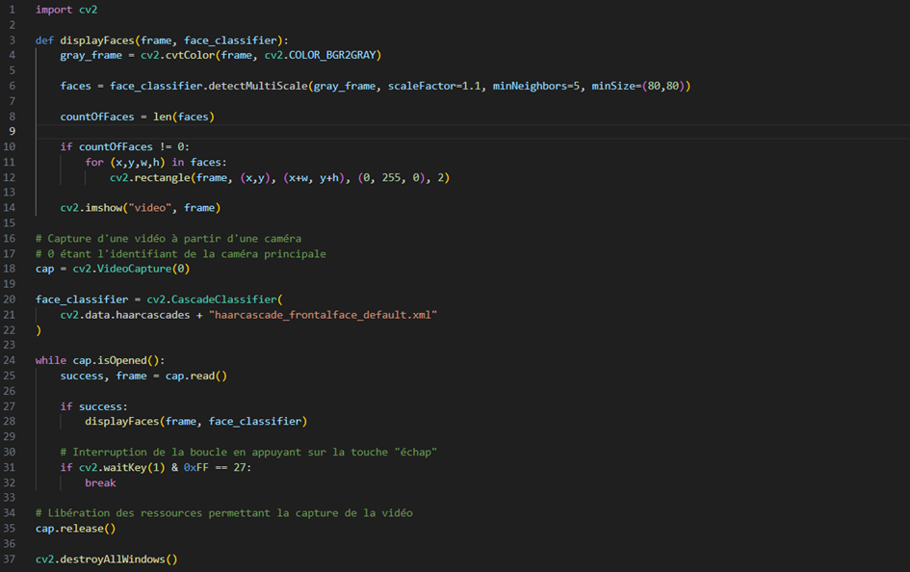Click line number 37 in the gutter

coord(10,559)
